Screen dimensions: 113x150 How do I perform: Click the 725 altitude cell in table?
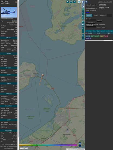[108, 33]
